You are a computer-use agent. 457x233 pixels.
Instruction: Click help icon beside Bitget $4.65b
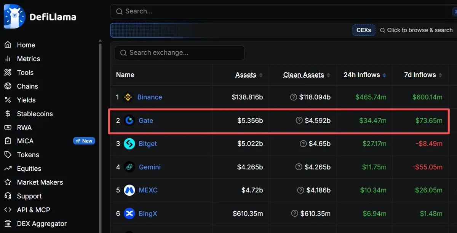pos(303,144)
